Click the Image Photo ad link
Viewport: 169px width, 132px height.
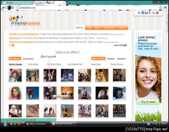click(96, 64)
